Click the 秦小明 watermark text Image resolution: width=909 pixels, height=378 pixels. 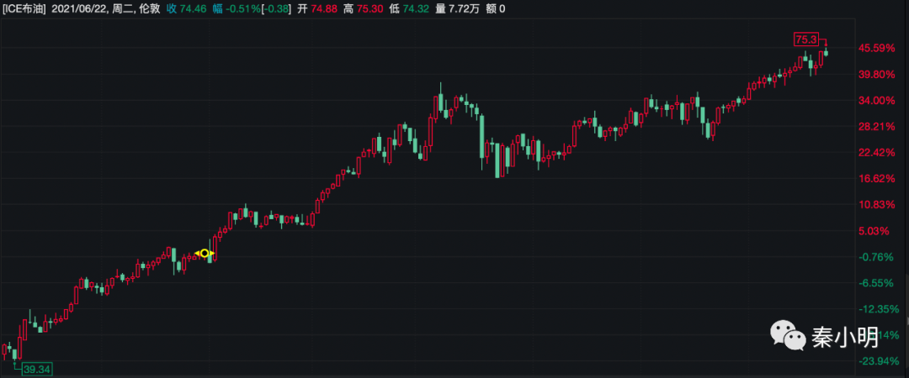[x=844, y=338]
